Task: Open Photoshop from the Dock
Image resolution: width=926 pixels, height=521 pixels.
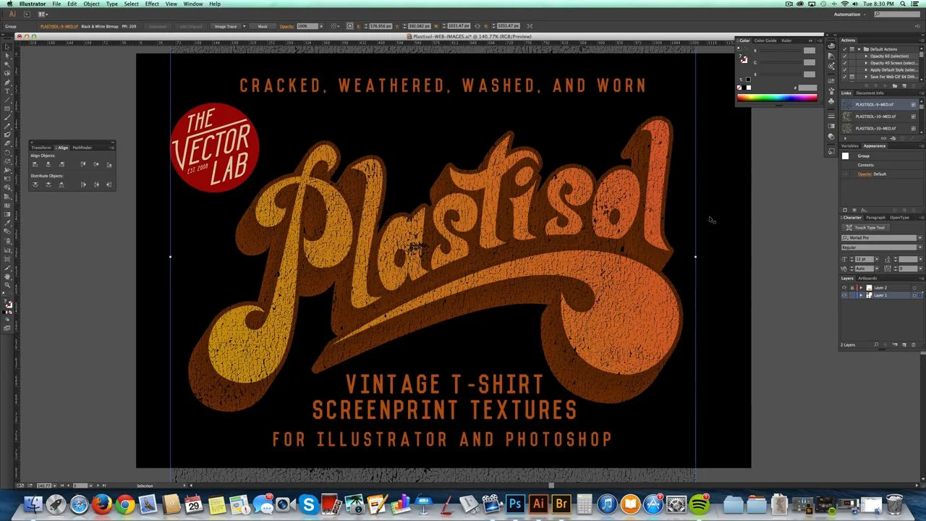Action: (515, 504)
